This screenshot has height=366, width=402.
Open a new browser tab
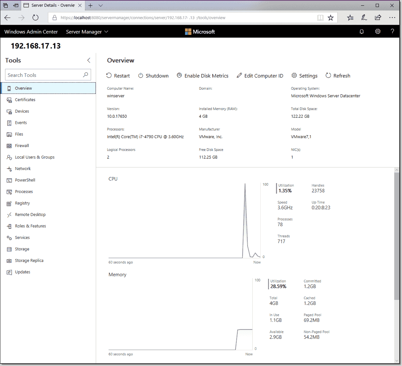tap(90, 5)
